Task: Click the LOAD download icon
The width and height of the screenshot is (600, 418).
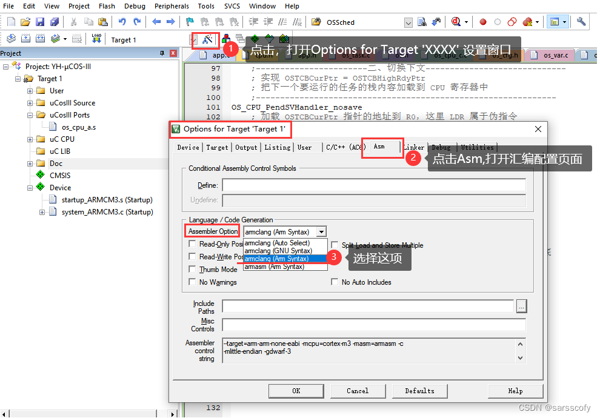Action: coord(96,39)
